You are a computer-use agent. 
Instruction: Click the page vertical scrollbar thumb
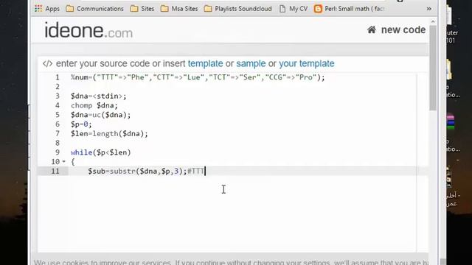pos(433,68)
